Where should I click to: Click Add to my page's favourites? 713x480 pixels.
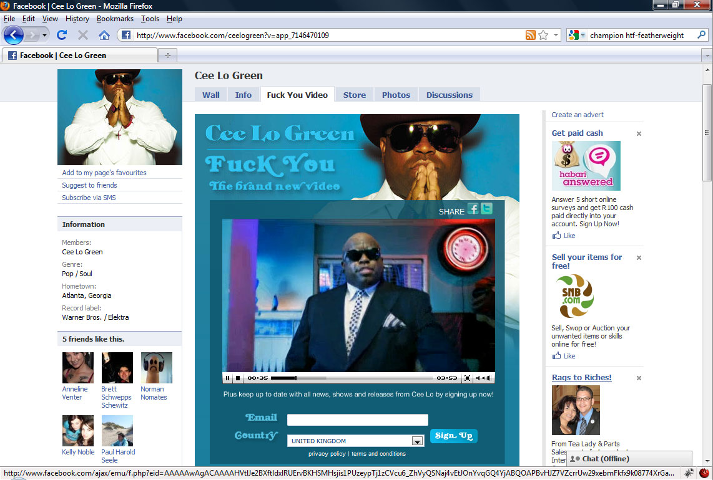[104, 173]
